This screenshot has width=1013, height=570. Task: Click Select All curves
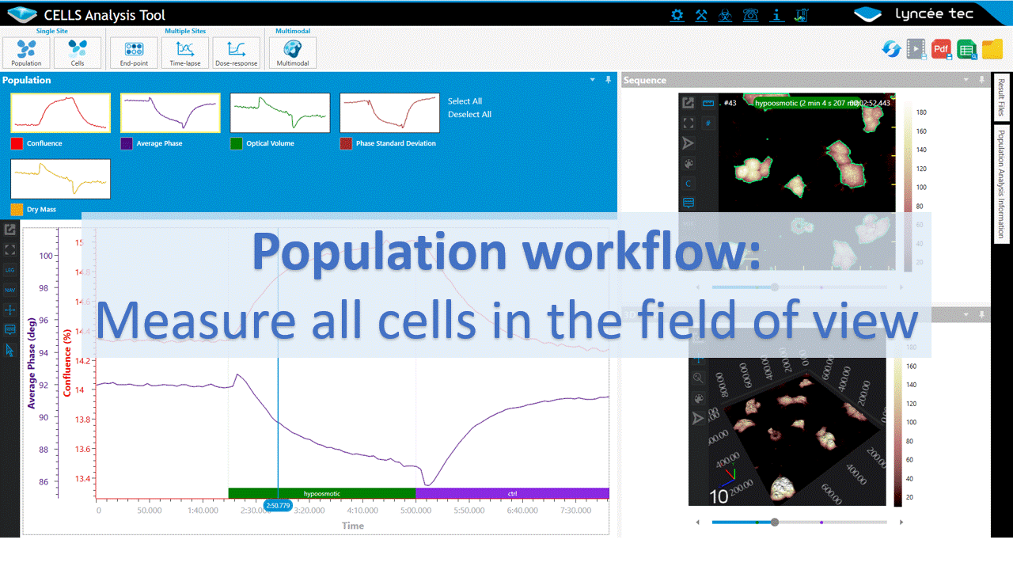point(465,101)
